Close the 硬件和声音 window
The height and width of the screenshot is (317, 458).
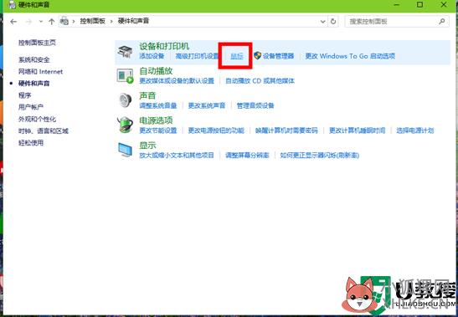(444, 5)
